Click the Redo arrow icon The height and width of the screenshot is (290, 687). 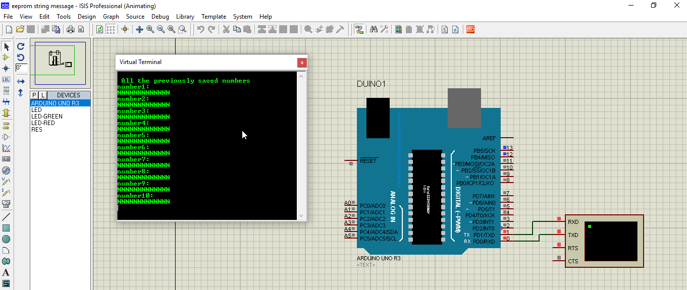pos(212,29)
